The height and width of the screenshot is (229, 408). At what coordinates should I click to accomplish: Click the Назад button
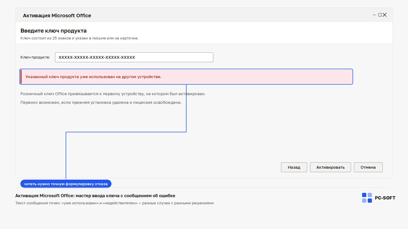(x=294, y=167)
